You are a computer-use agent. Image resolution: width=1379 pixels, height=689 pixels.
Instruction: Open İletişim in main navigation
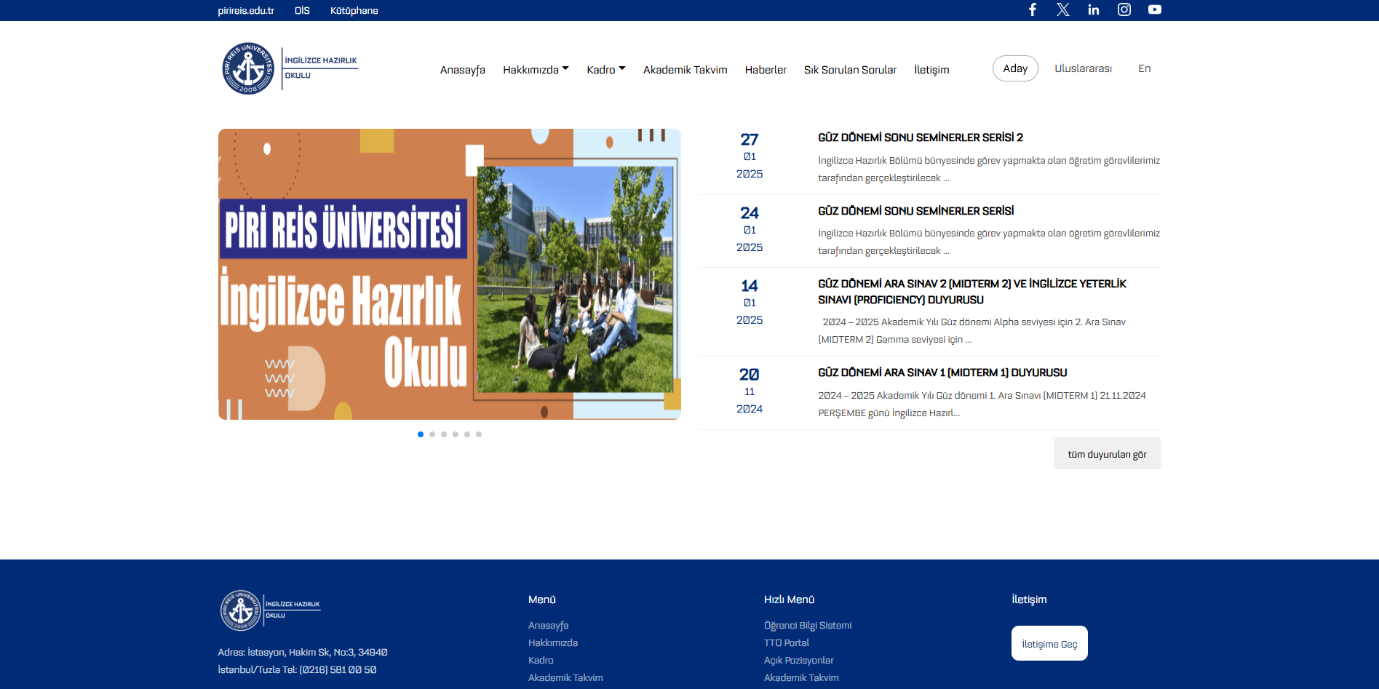click(x=931, y=70)
